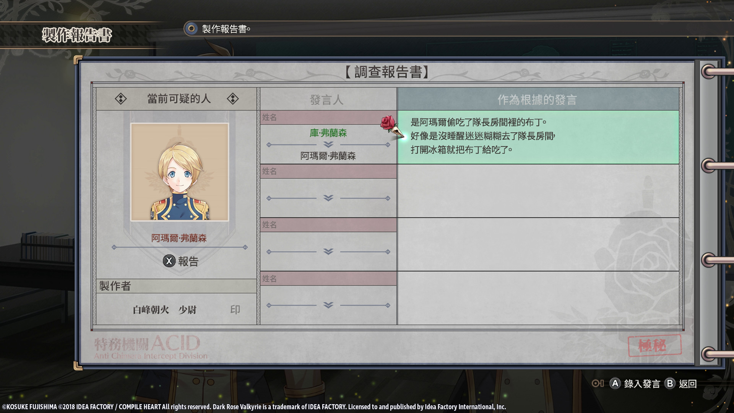Click the controller stick icon left of A
The image size is (734, 413).
tap(598, 384)
